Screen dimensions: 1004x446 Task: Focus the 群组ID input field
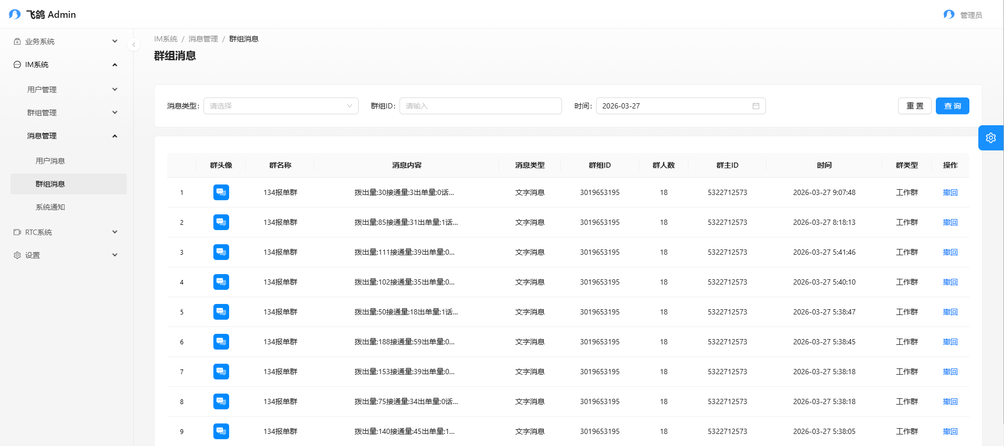coord(480,106)
